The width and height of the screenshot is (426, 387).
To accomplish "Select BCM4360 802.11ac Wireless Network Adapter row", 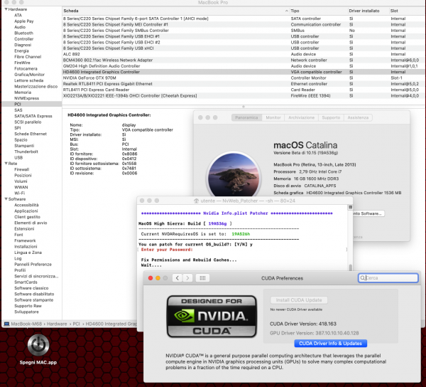I will (x=243, y=60).
